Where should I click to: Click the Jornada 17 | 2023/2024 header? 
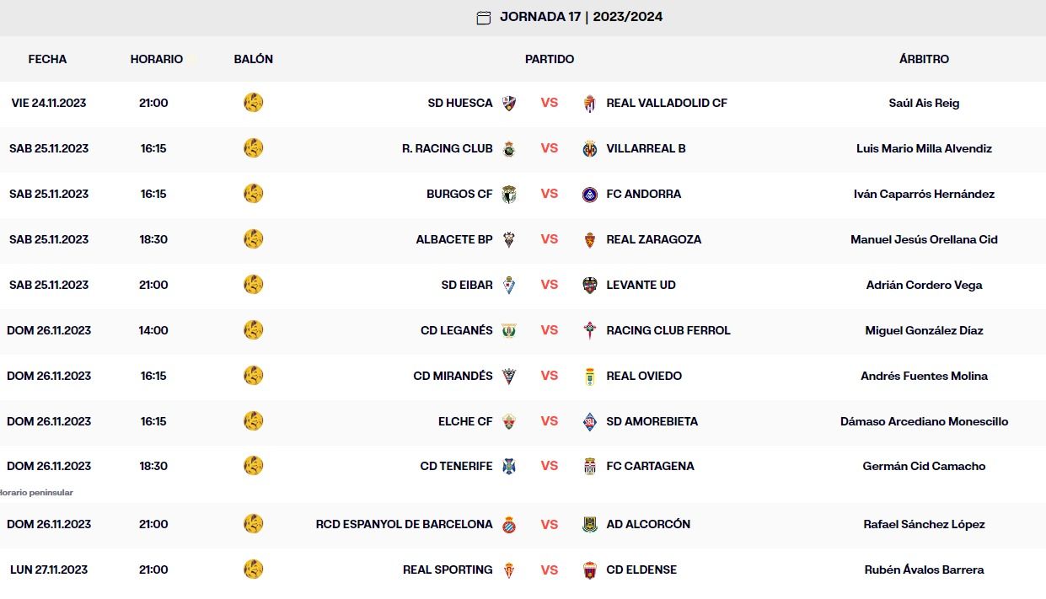[581, 17]
